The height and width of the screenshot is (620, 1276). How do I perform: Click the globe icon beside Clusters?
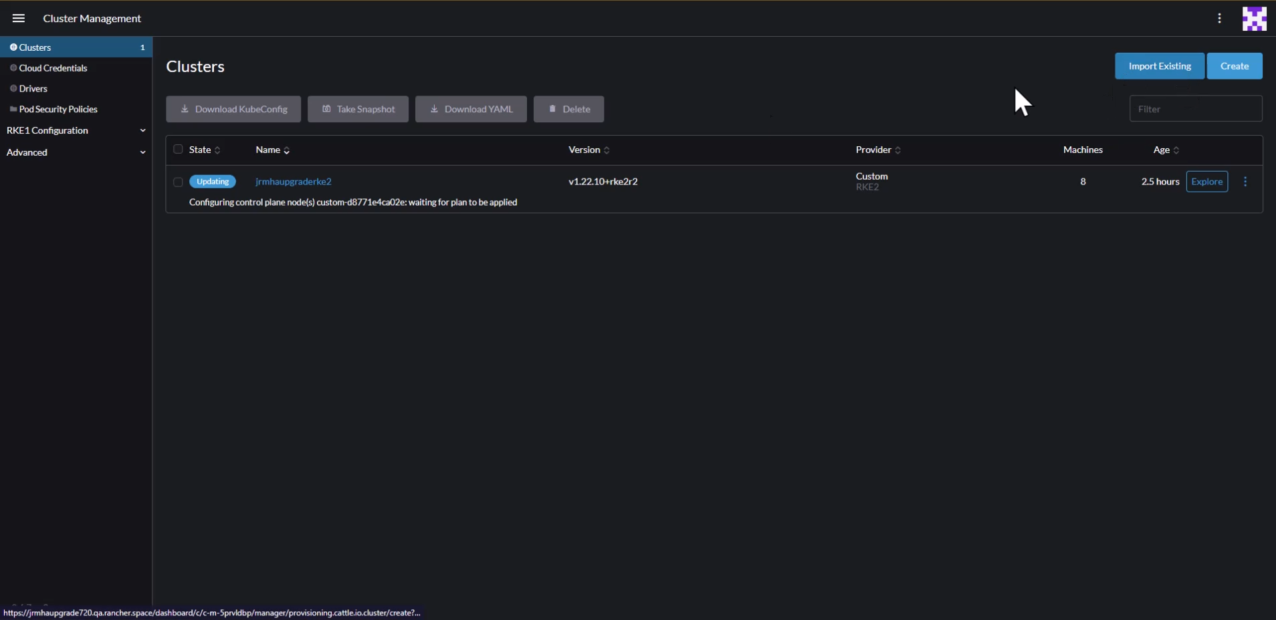tap(13, 47)
